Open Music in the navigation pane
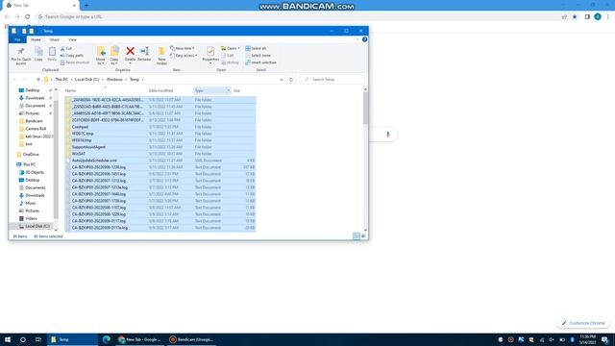The image size is (615, 346). pyautogui.click(x=31, y=203)
